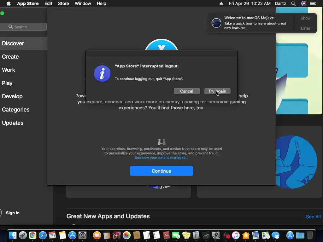Click Welcome to macOS Mojave notification text
The image size is (323, 242).
point(249,18)
